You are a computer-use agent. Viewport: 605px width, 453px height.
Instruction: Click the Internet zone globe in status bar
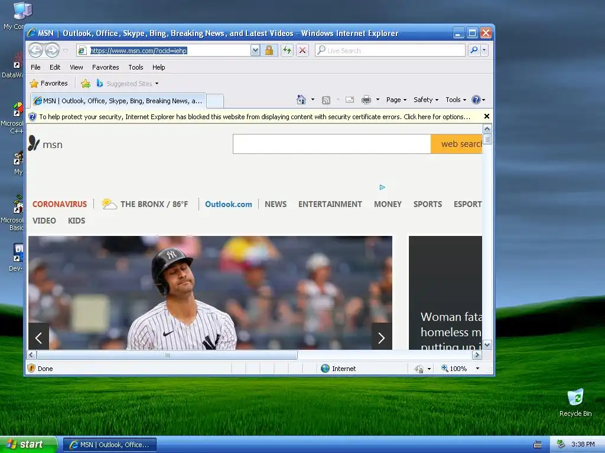tap(326, 369)
